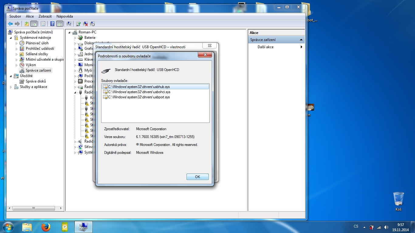
Task: Open the Zobrazit menu
Action: [x=45, y=16]
